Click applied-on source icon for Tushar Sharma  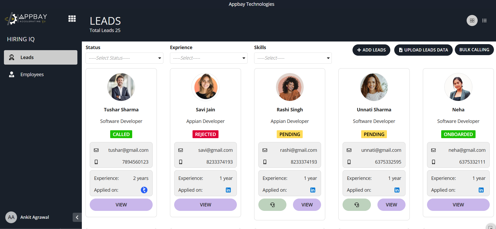[x=144, y=190]
